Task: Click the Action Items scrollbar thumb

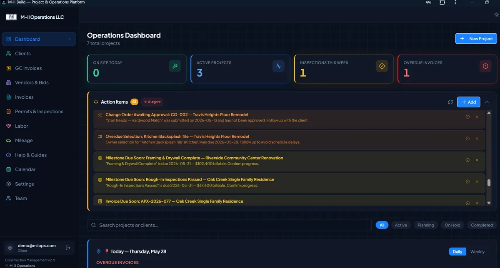Action: tap(489, 183)
